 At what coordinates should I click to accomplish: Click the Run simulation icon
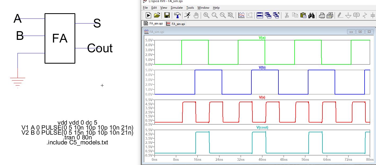(148, 15)
